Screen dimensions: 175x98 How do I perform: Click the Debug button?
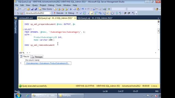70,13
